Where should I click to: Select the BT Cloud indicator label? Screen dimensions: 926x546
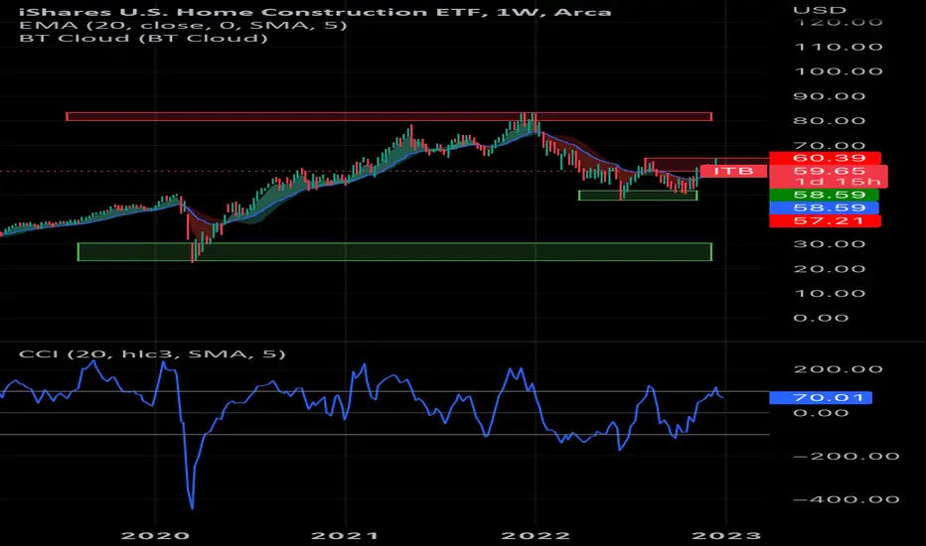pyautogui.click(x=143, y=39)
